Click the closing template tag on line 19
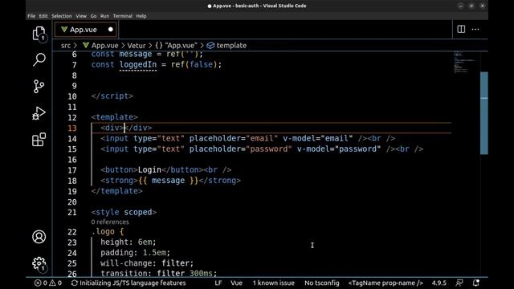Screen dimensions: 514x289 pos(116,191)
